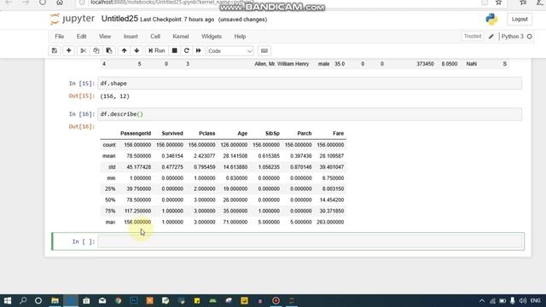Insert a cell below with the plus icon

coord(68,51)
